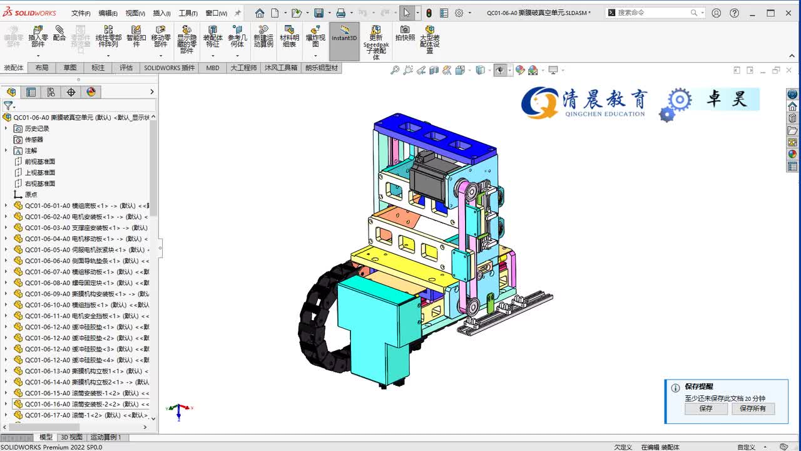The width and height of the screenshot is (801, 451).
Task: Toggle the Hide/Show Items eye icon
Action: [499, 70]
